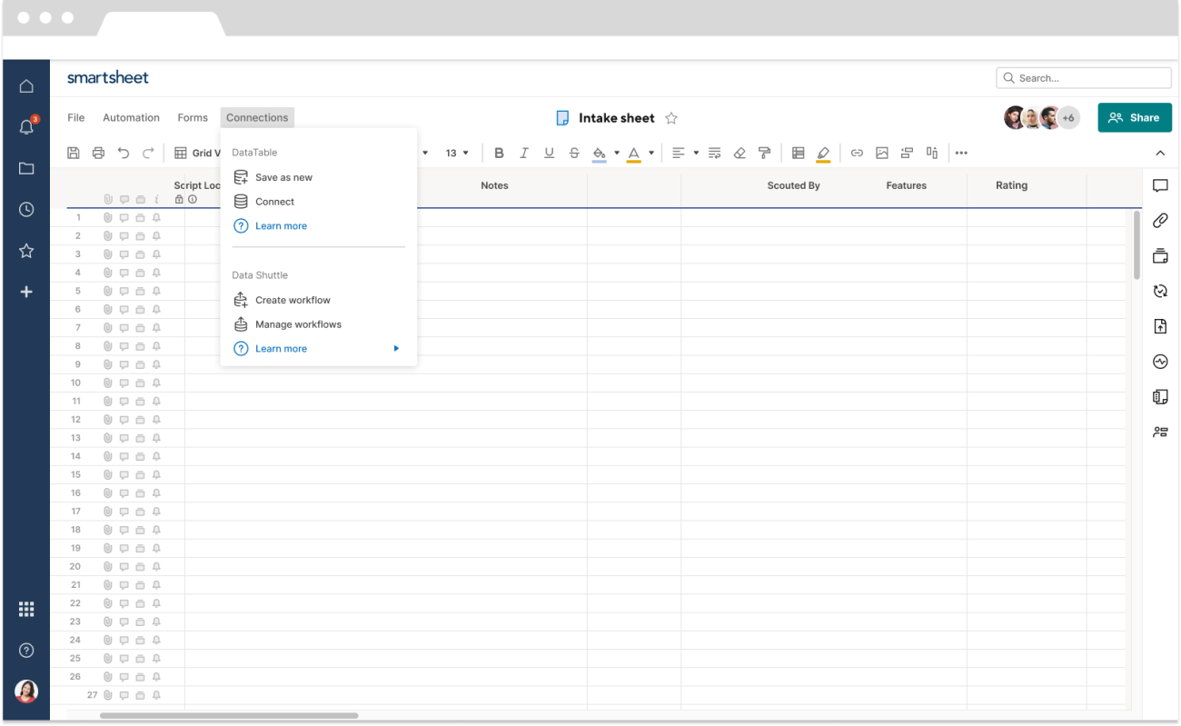
Task: Toggle bold formatting
Action: 499,153
